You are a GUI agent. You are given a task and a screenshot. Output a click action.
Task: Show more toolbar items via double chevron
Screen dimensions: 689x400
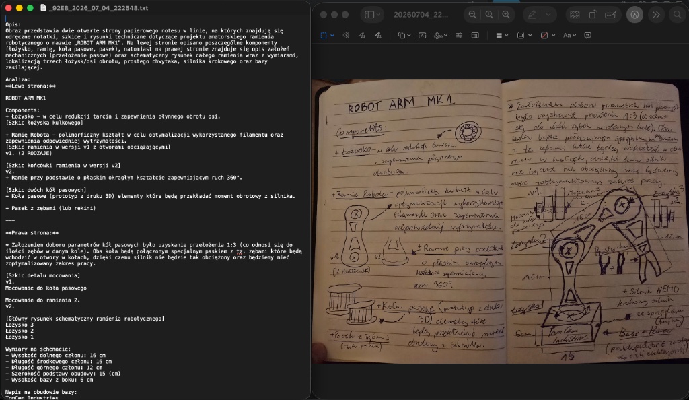click(656, 15)
